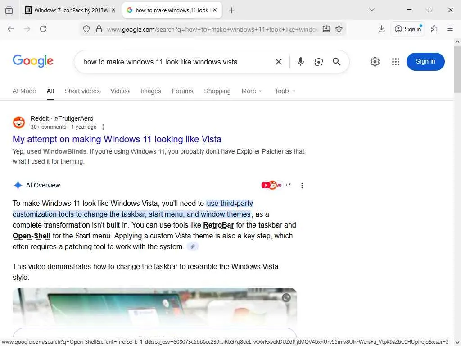Click the vertical scrollbar thumb
Image resolution: width=461 pixels, height=346 pixels.
457,69
